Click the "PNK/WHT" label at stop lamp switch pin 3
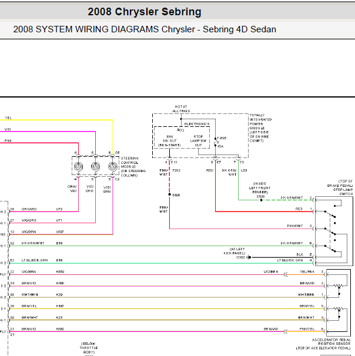 295,226
